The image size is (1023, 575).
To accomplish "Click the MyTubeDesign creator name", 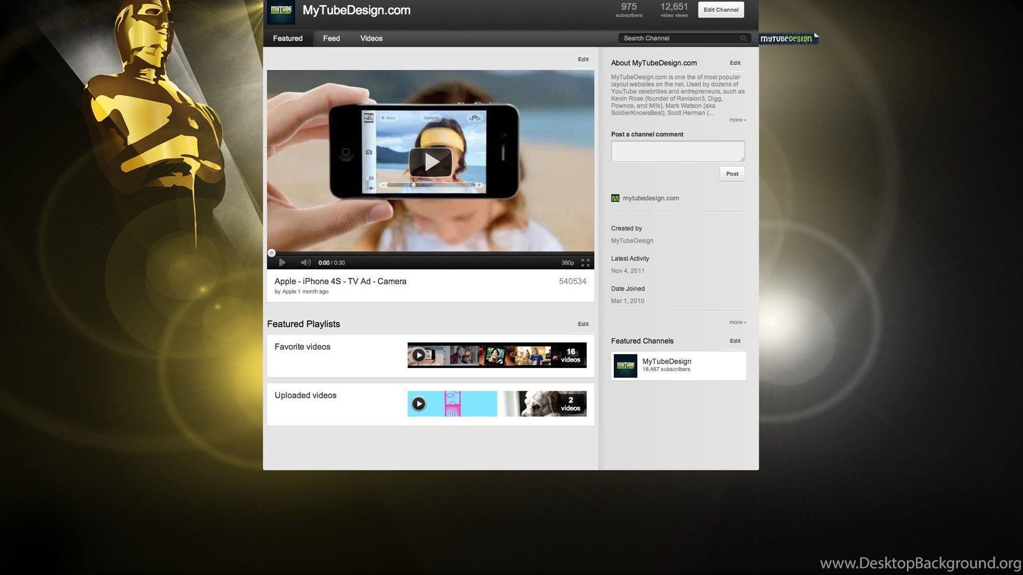I will tap(632, 241).
